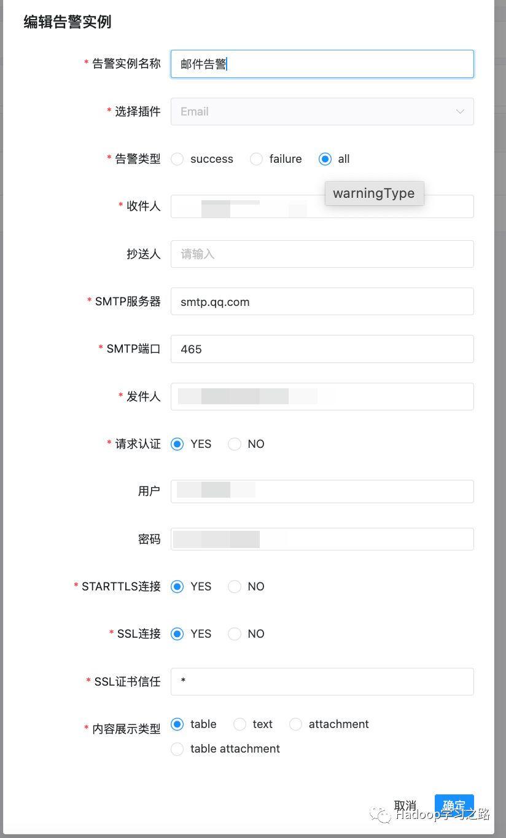Click the alert instance name field
The width and height of the screenshot is (506, 838).
322,64
